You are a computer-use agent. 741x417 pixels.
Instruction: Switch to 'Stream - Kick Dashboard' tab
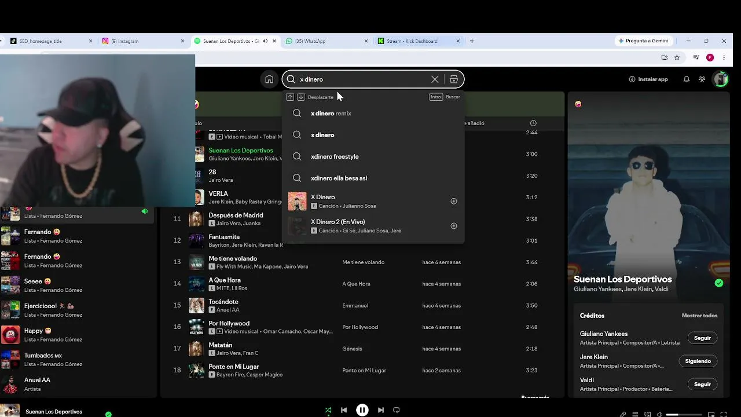pyautogui.click(x=419, y=41)
